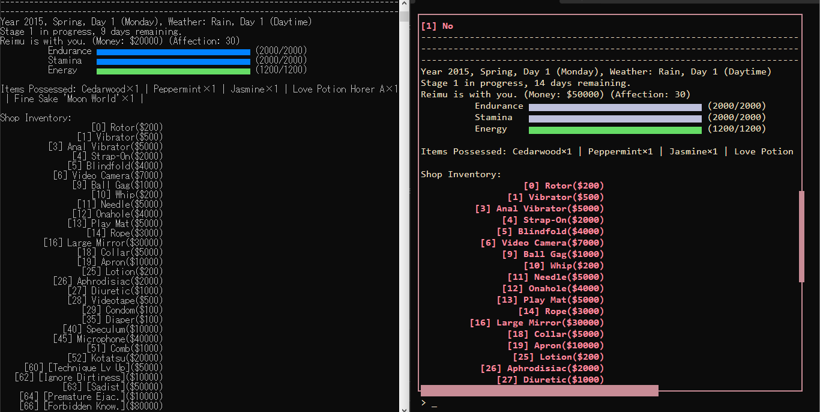Click the blue Stamina bar in white-text window
The width and height of the screenshot is (820, 412).
point(173,62)
